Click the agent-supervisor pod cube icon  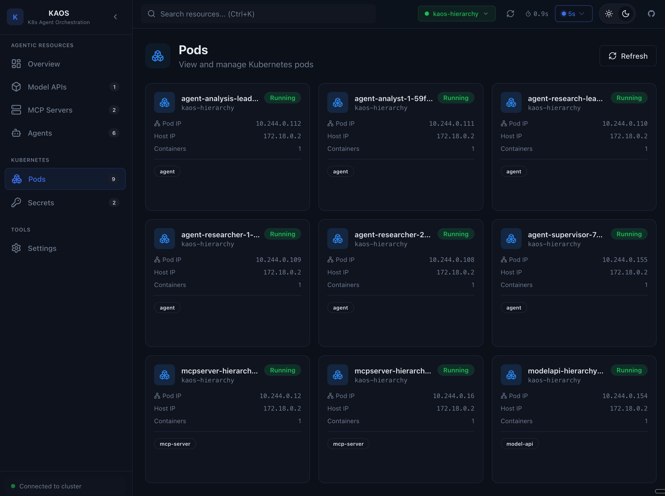[511, 239]
